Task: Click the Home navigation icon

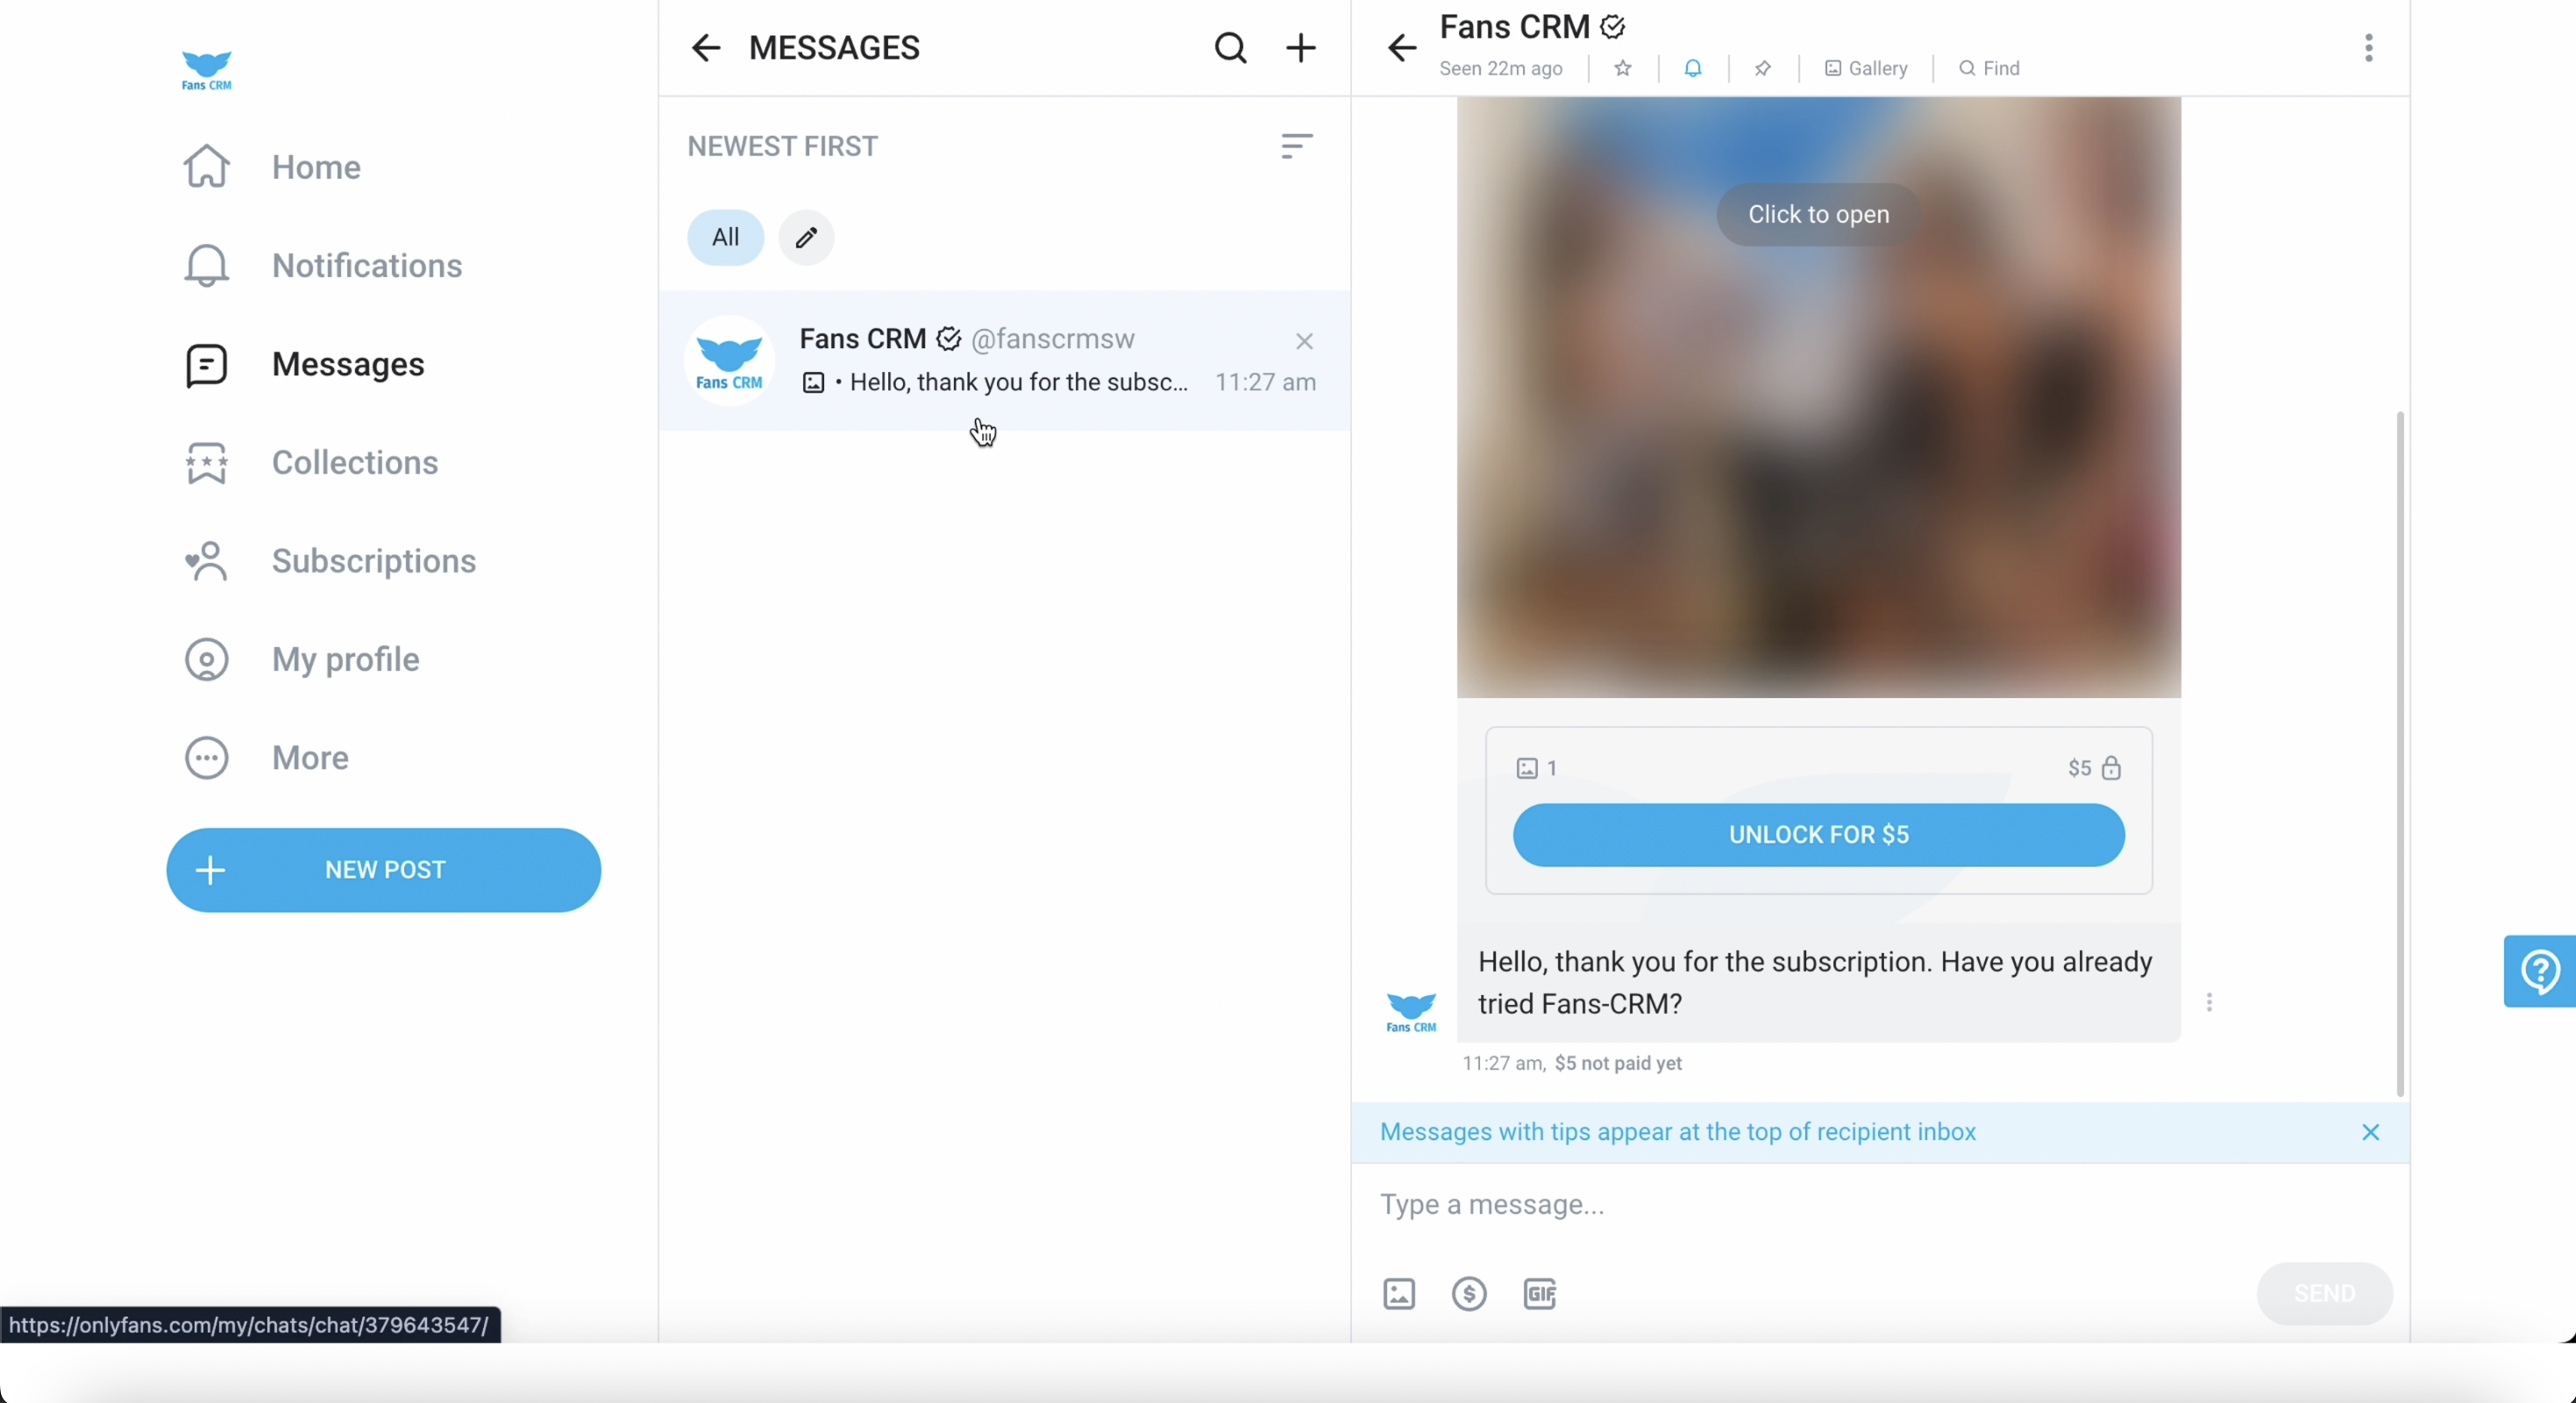Action: coord(205,167)
